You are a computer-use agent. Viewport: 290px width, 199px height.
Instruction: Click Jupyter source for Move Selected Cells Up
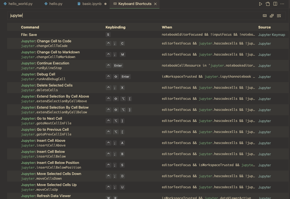click(265, 187)
